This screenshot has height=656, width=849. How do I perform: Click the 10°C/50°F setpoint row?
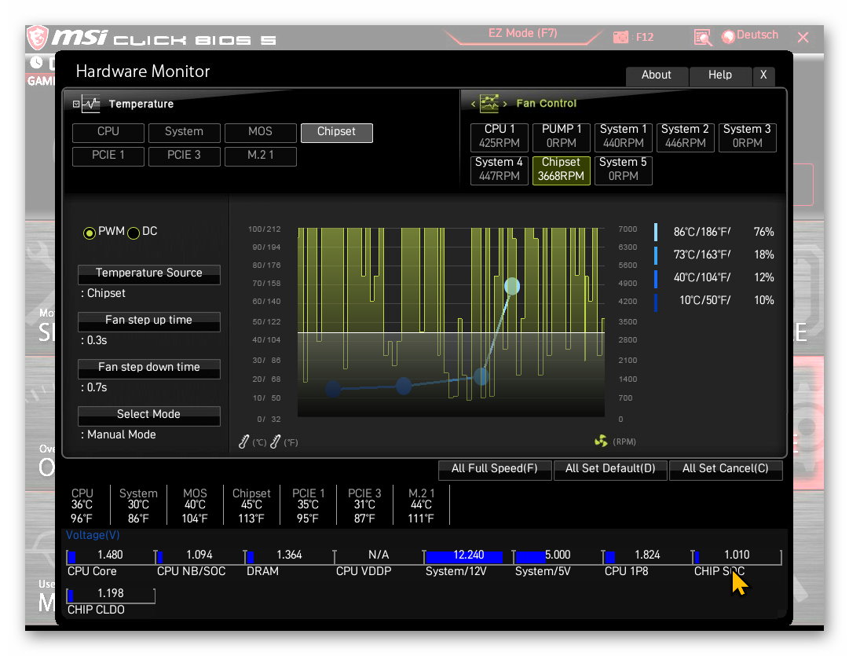715,301
